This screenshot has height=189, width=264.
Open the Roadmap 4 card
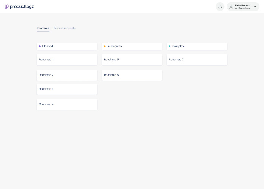tap(67, 104)
